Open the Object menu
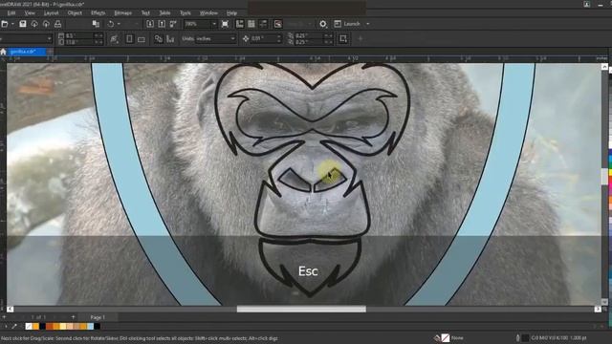This screenshot has width=612, height=344. tap(75, 12)
